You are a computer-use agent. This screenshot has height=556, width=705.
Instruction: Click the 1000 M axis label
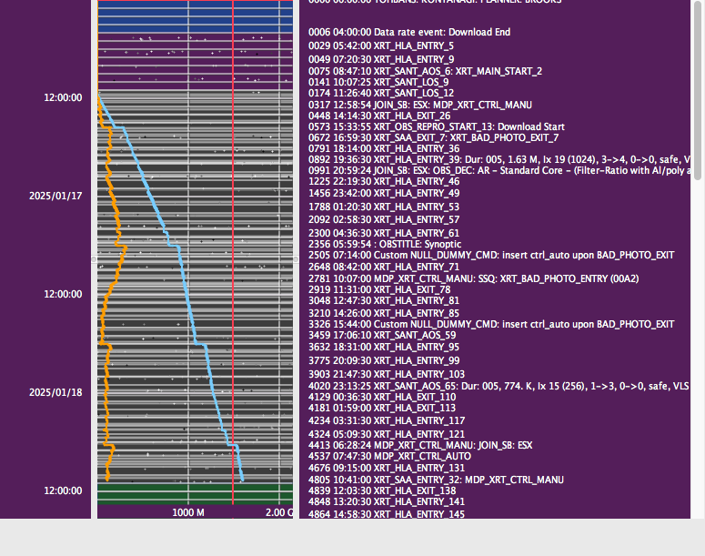point(188,512)
